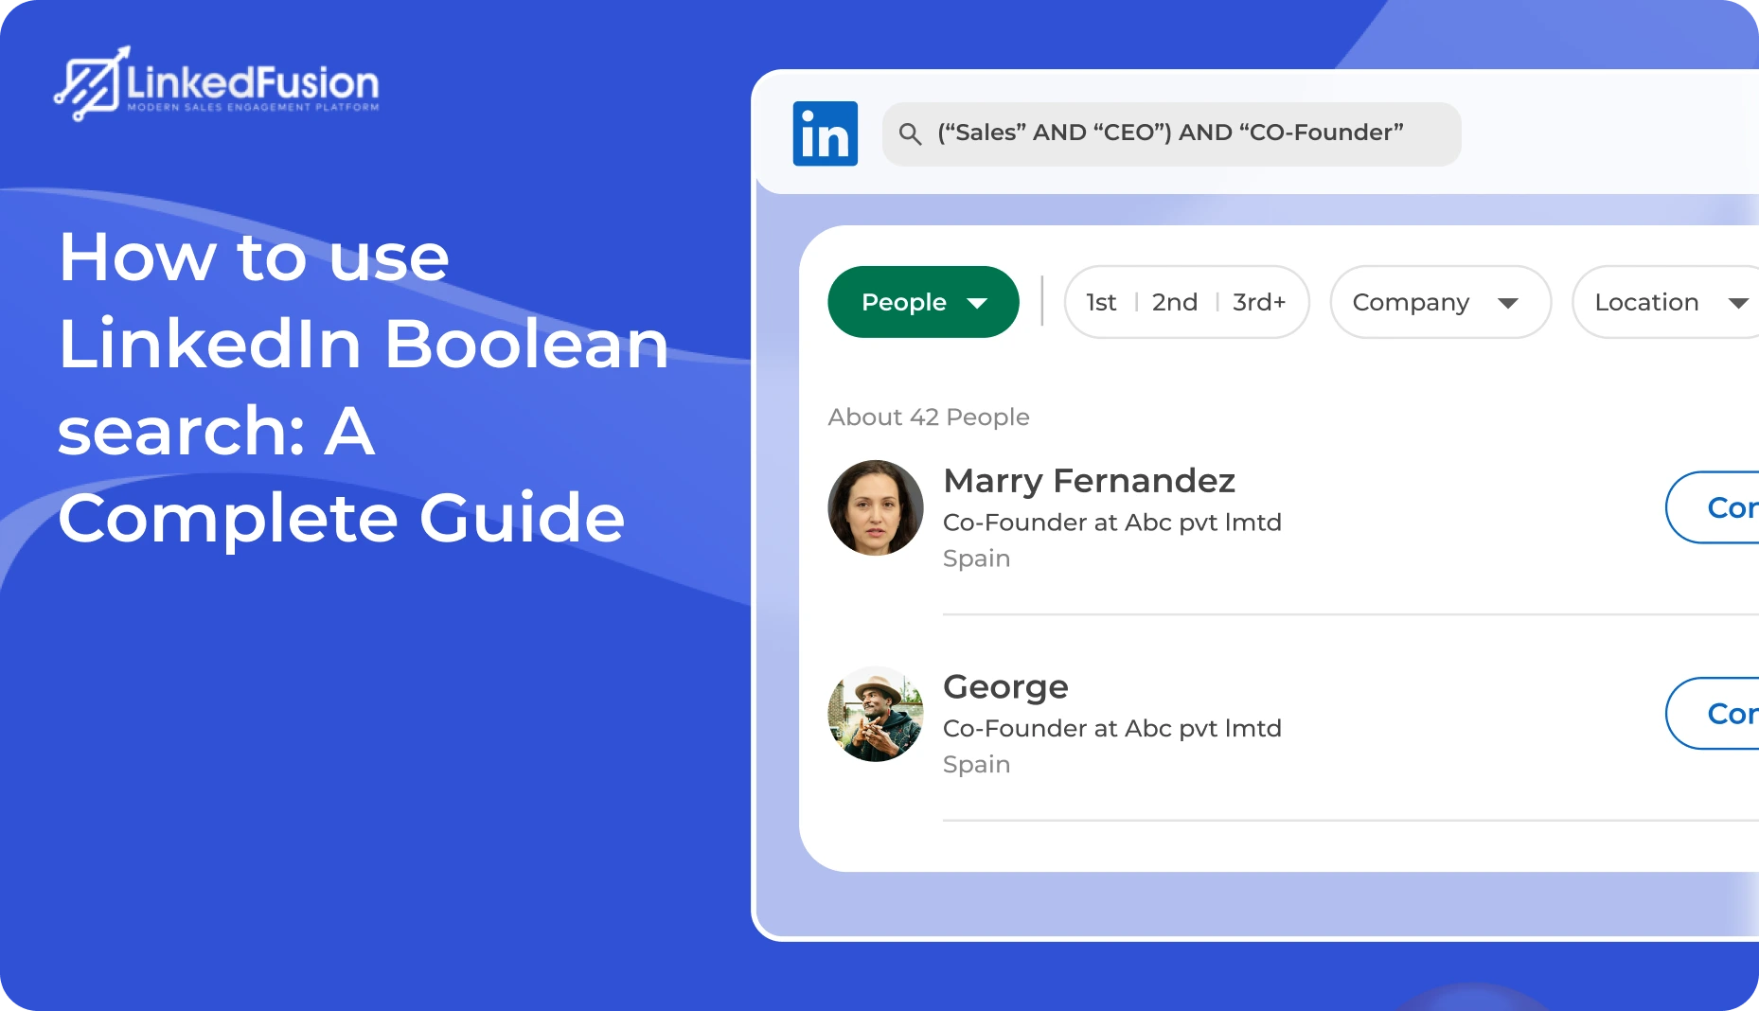Focus the Boolean search input field
The height and width of the screenshot is (1011, 1759).
[x=1171, y=134]
